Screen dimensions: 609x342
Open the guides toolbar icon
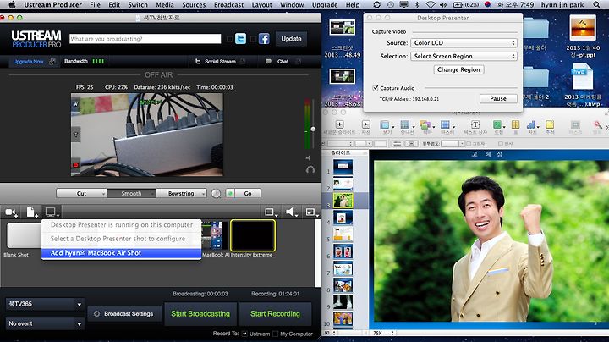click(406, 124)
